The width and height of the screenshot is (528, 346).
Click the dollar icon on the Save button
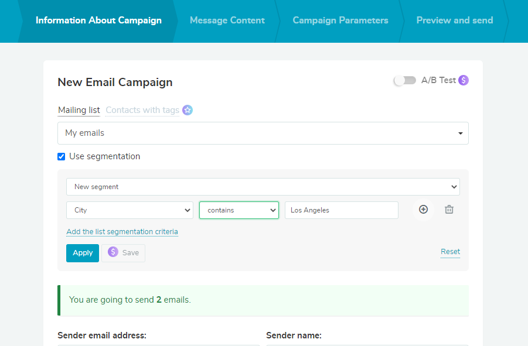pos(113,252)
